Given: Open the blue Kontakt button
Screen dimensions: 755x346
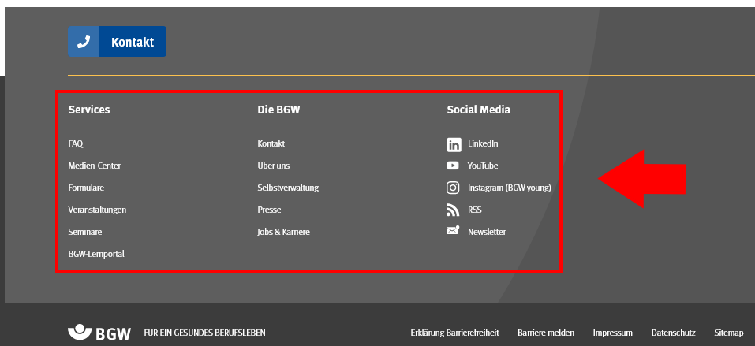Looking at the screenshot, I should click(117, 42).
